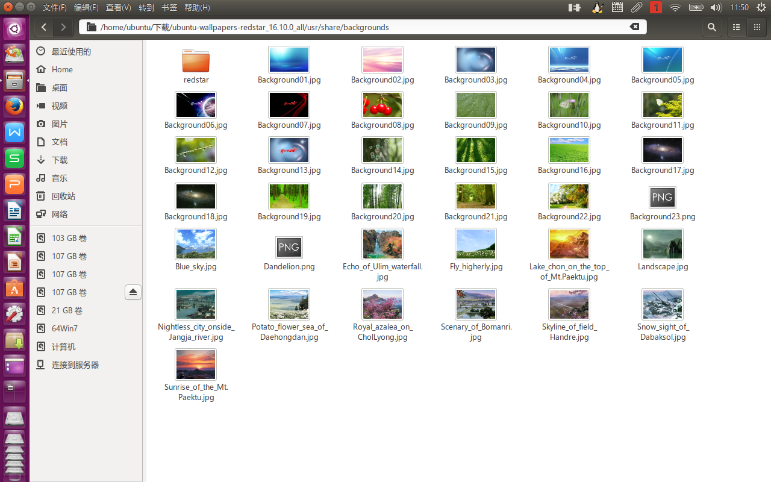Launch WPS Spreadsheets green S icon
The height and width of the screenshot is (482, 771).
[x=14, y=158]
